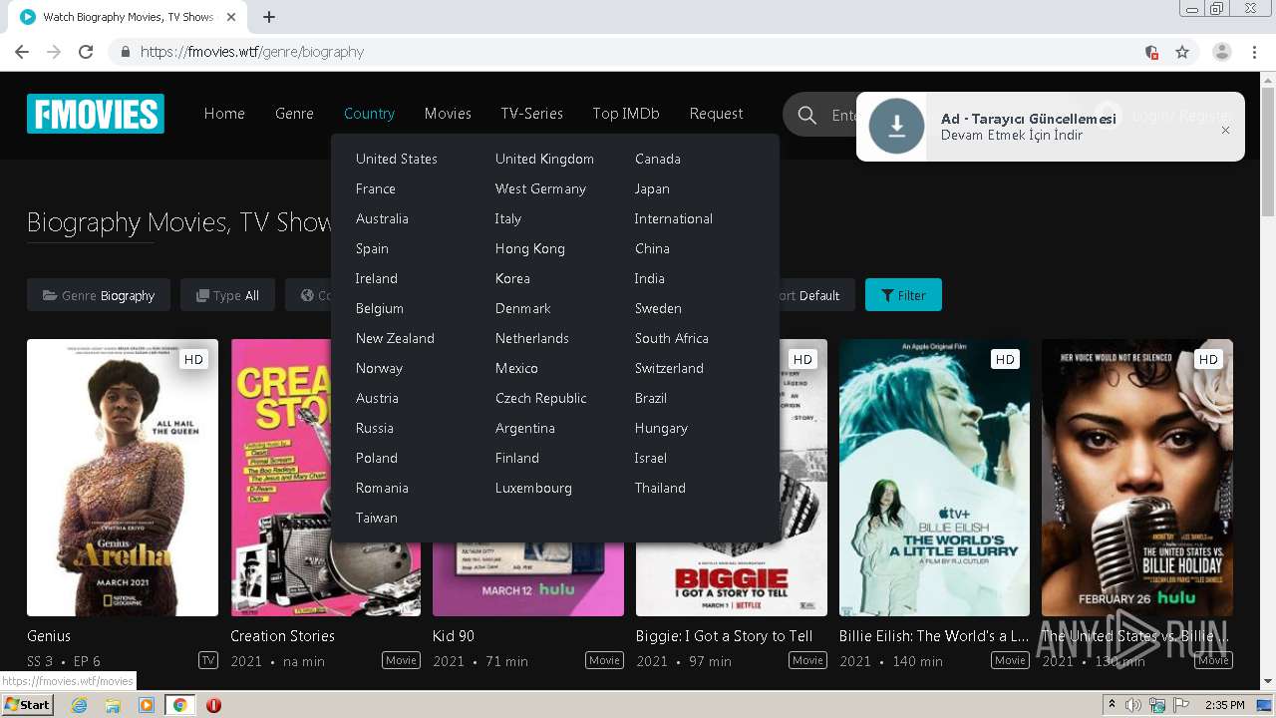Click the browser back arrow
The height and width of the screenshot is (718, 1276).
tap(22, 52)
